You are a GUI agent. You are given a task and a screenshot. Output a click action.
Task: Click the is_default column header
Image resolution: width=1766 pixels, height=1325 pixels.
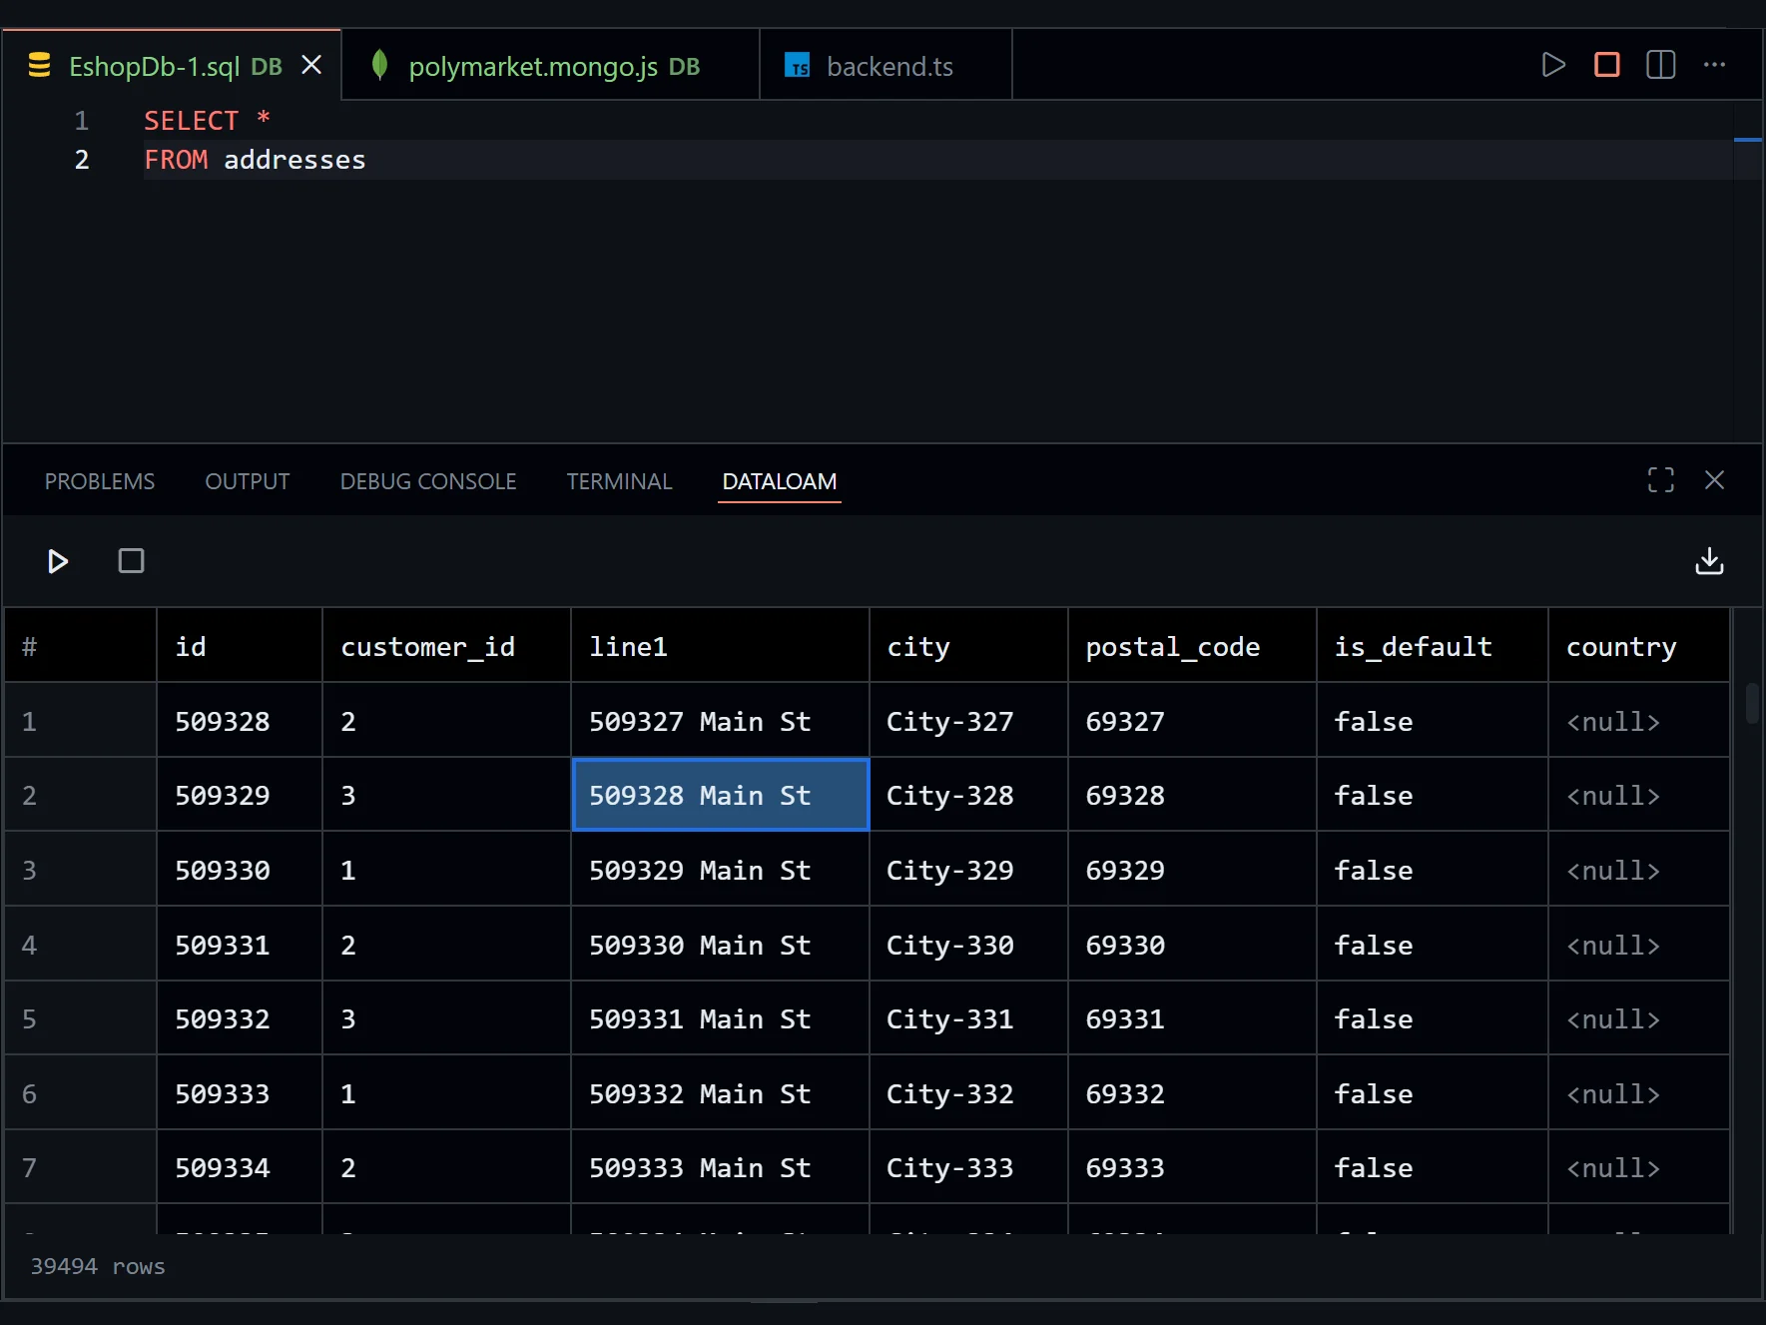coord(1433,646)
